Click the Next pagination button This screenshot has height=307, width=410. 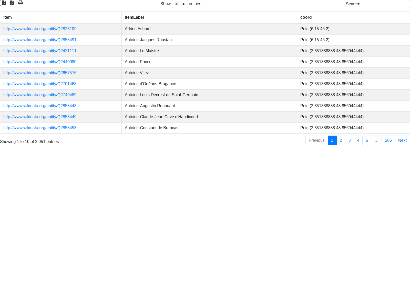[402, 140]
